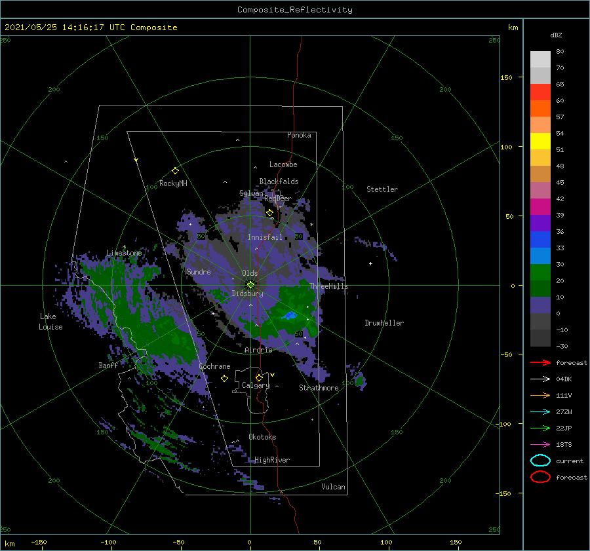Click the yellow diamond marker near RockyMH
The width and height of the screenshot is (590, 551).
pos(175,171)
